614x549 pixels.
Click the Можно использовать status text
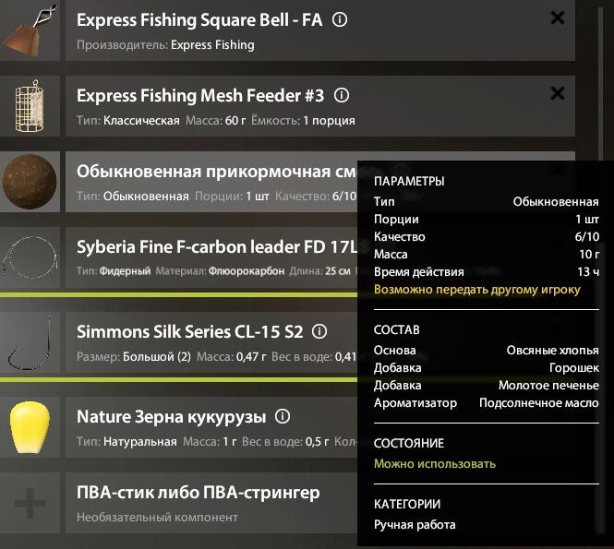[x=435, y=464]
